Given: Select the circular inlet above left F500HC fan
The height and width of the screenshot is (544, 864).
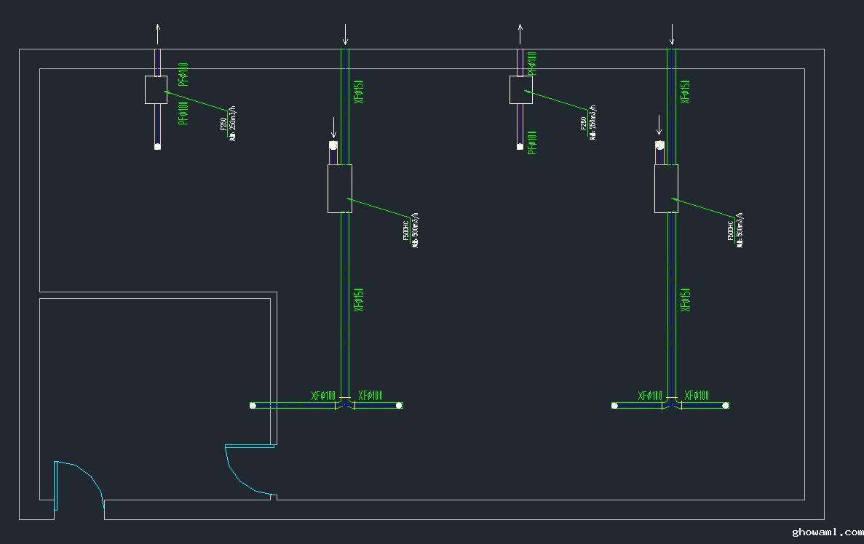Looking at the screenshot, I should point(333,145).
